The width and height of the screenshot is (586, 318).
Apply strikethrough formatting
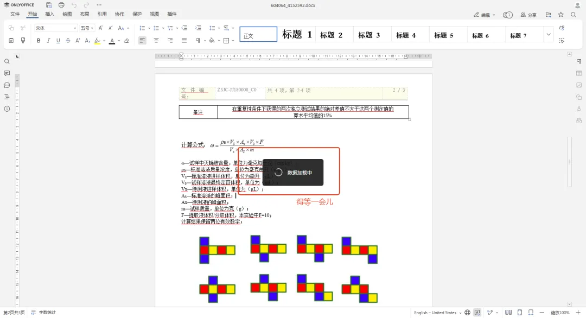click(68, 40)
